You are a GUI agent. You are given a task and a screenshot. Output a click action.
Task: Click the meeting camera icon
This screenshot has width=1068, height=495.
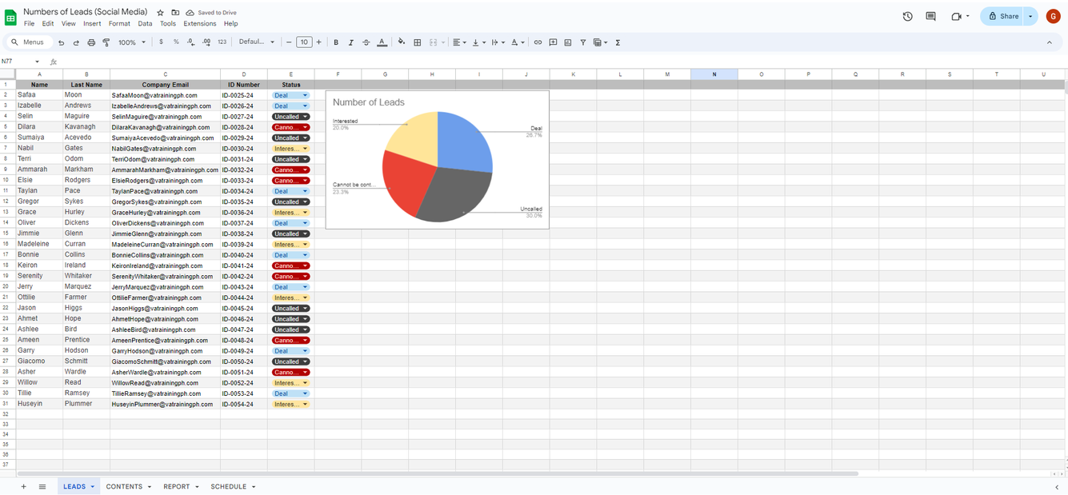coord(956,16)
